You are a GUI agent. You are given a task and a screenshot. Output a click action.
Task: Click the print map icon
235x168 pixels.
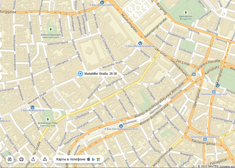(x=21, y=159)
